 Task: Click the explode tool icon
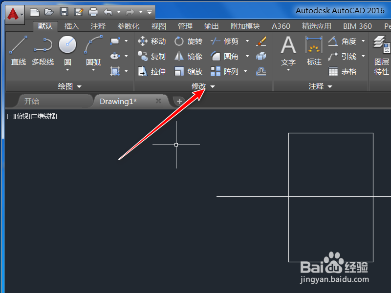261,56
